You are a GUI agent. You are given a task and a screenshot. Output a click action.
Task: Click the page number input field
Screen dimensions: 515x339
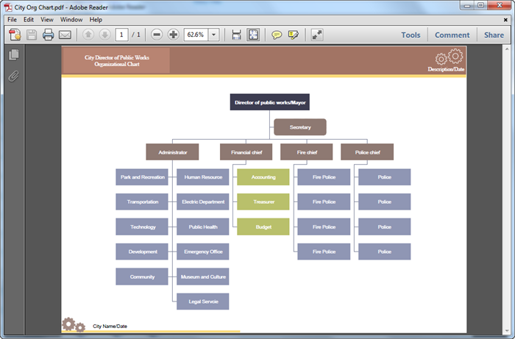(x=121, y=35)
